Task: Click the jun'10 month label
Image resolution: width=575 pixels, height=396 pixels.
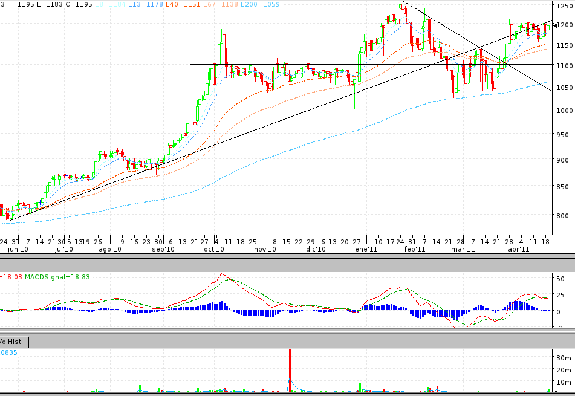Action: pyautogui.click(x=18, y=249)
